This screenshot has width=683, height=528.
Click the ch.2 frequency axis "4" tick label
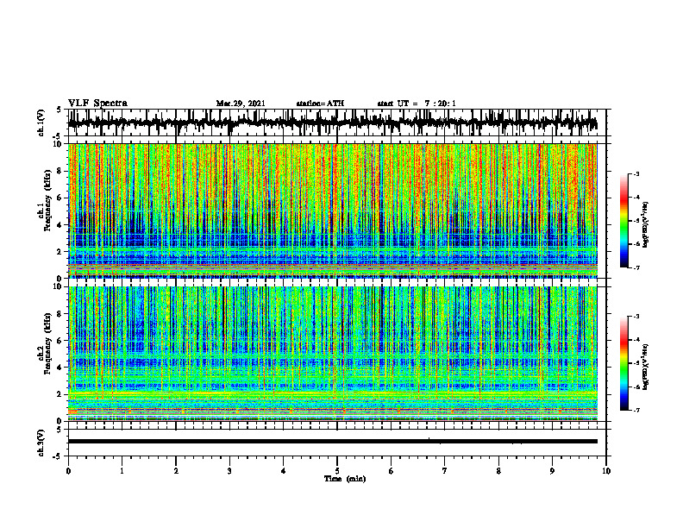(60, 368)
